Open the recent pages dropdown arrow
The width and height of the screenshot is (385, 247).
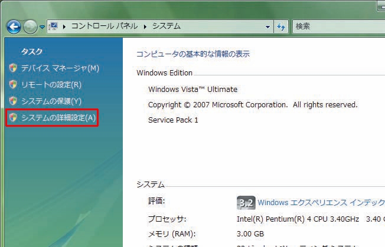[x=43, y=27]
